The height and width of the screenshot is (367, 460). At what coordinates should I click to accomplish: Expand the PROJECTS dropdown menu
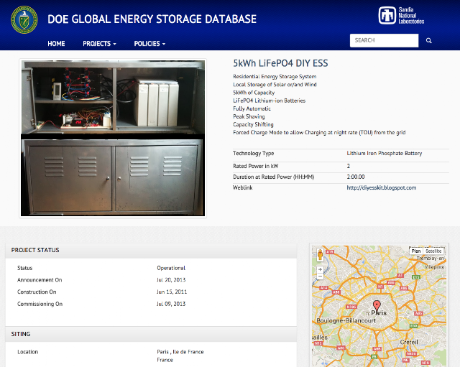(x=99, y=44)
